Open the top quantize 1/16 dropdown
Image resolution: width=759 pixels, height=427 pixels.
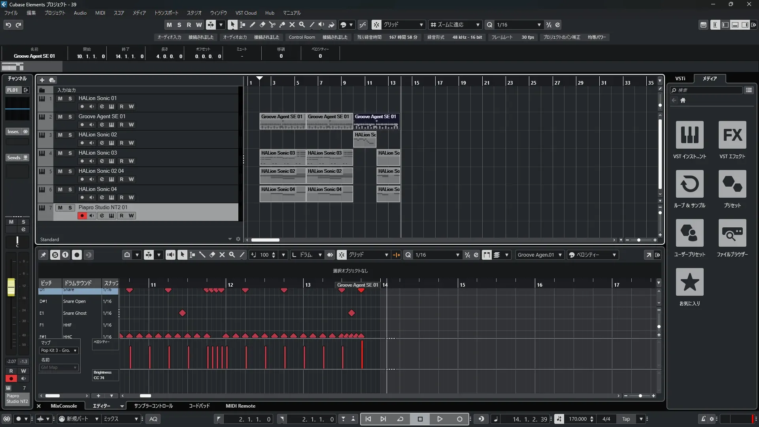click(539, 25)
